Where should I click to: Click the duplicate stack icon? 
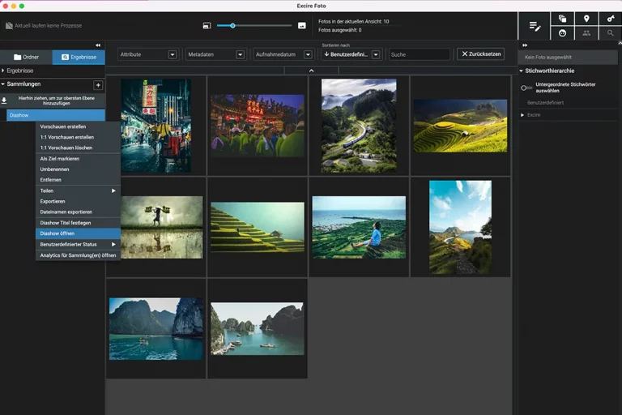coord(562,19)
